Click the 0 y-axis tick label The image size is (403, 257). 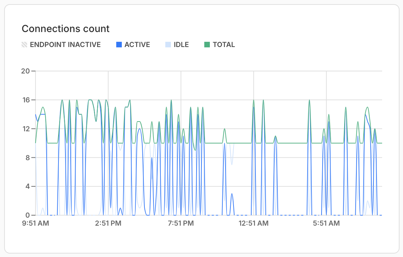[28, 215]
